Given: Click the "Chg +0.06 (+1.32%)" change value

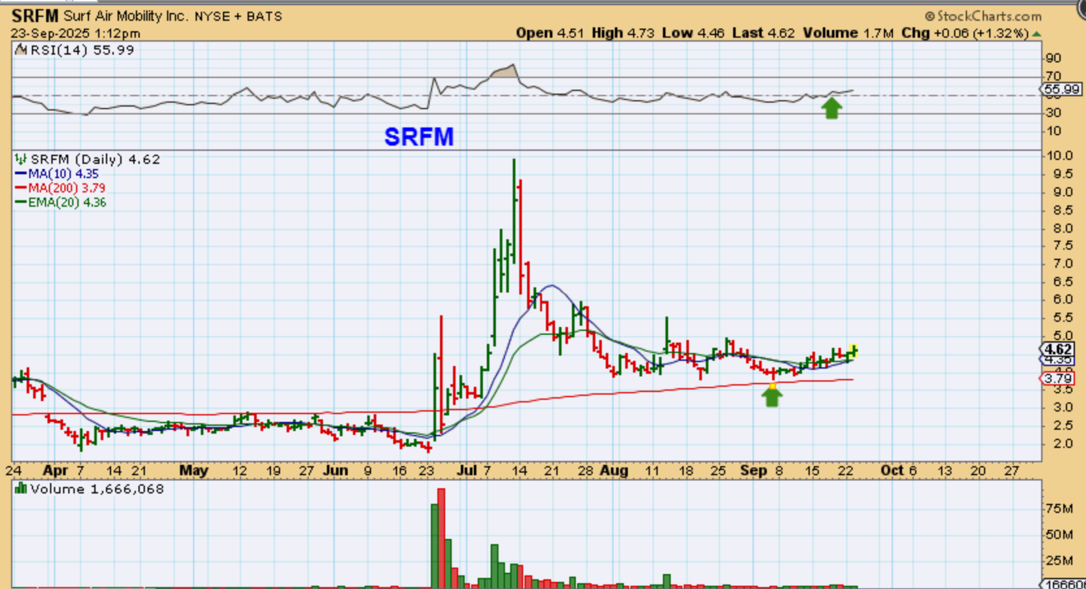Looking at the screenshot, I should (964, 33).
